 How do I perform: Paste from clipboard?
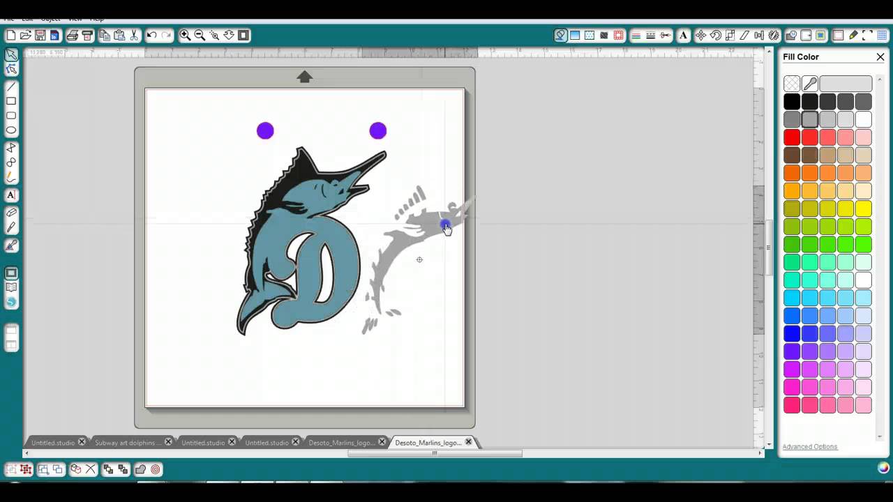pos(119,35)
